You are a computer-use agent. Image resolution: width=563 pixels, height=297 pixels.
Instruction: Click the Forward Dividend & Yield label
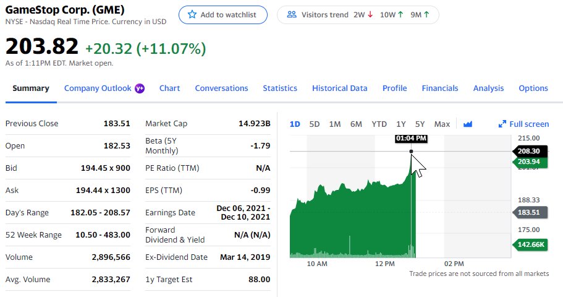coord(175,235)
